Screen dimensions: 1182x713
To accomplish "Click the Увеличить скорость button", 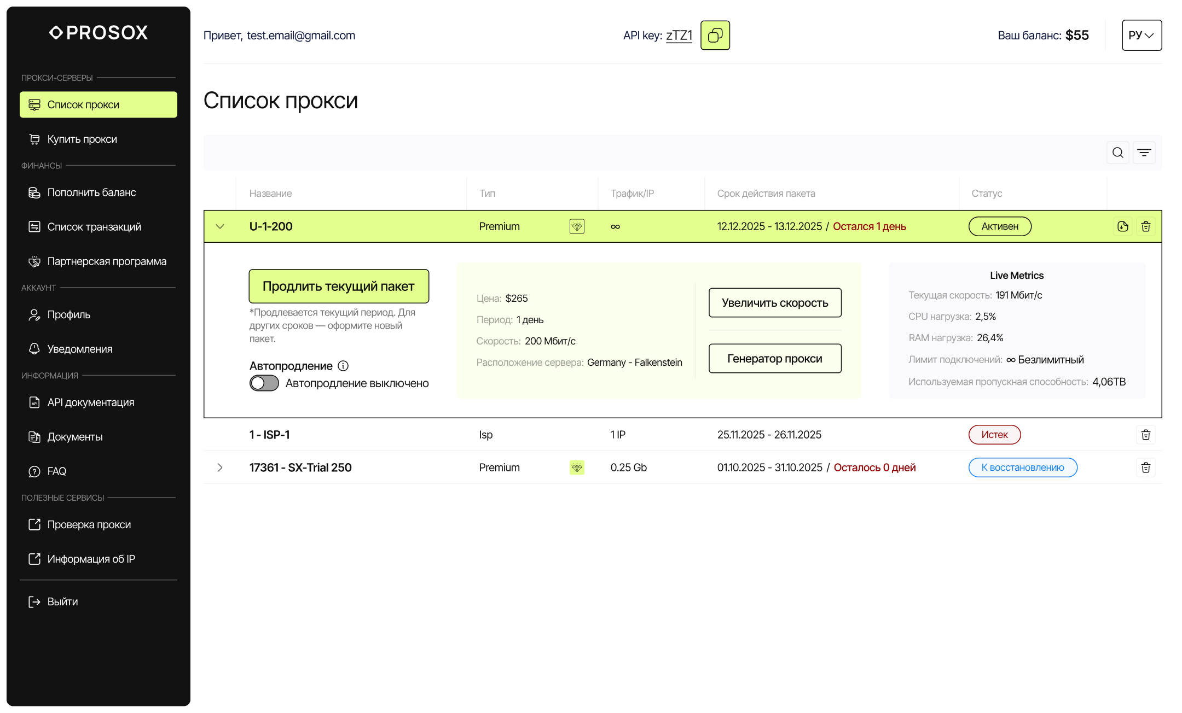I will click(x=775, y=302).
